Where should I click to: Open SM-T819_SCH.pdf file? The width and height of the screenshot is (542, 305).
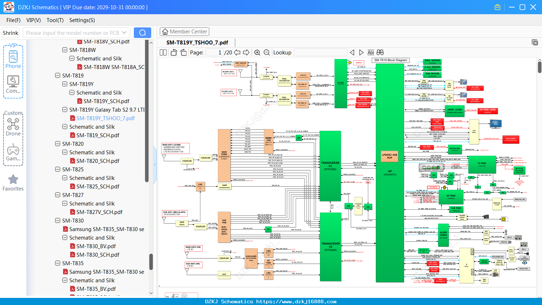[x=98, y=135]
